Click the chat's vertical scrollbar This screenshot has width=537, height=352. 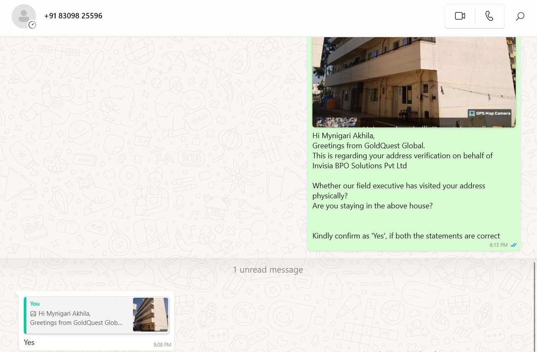click(534, 305)
